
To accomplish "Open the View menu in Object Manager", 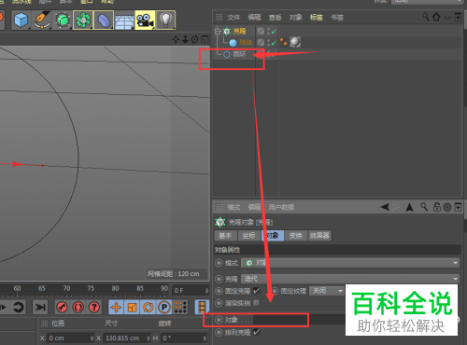I will [x=275, y=18].
